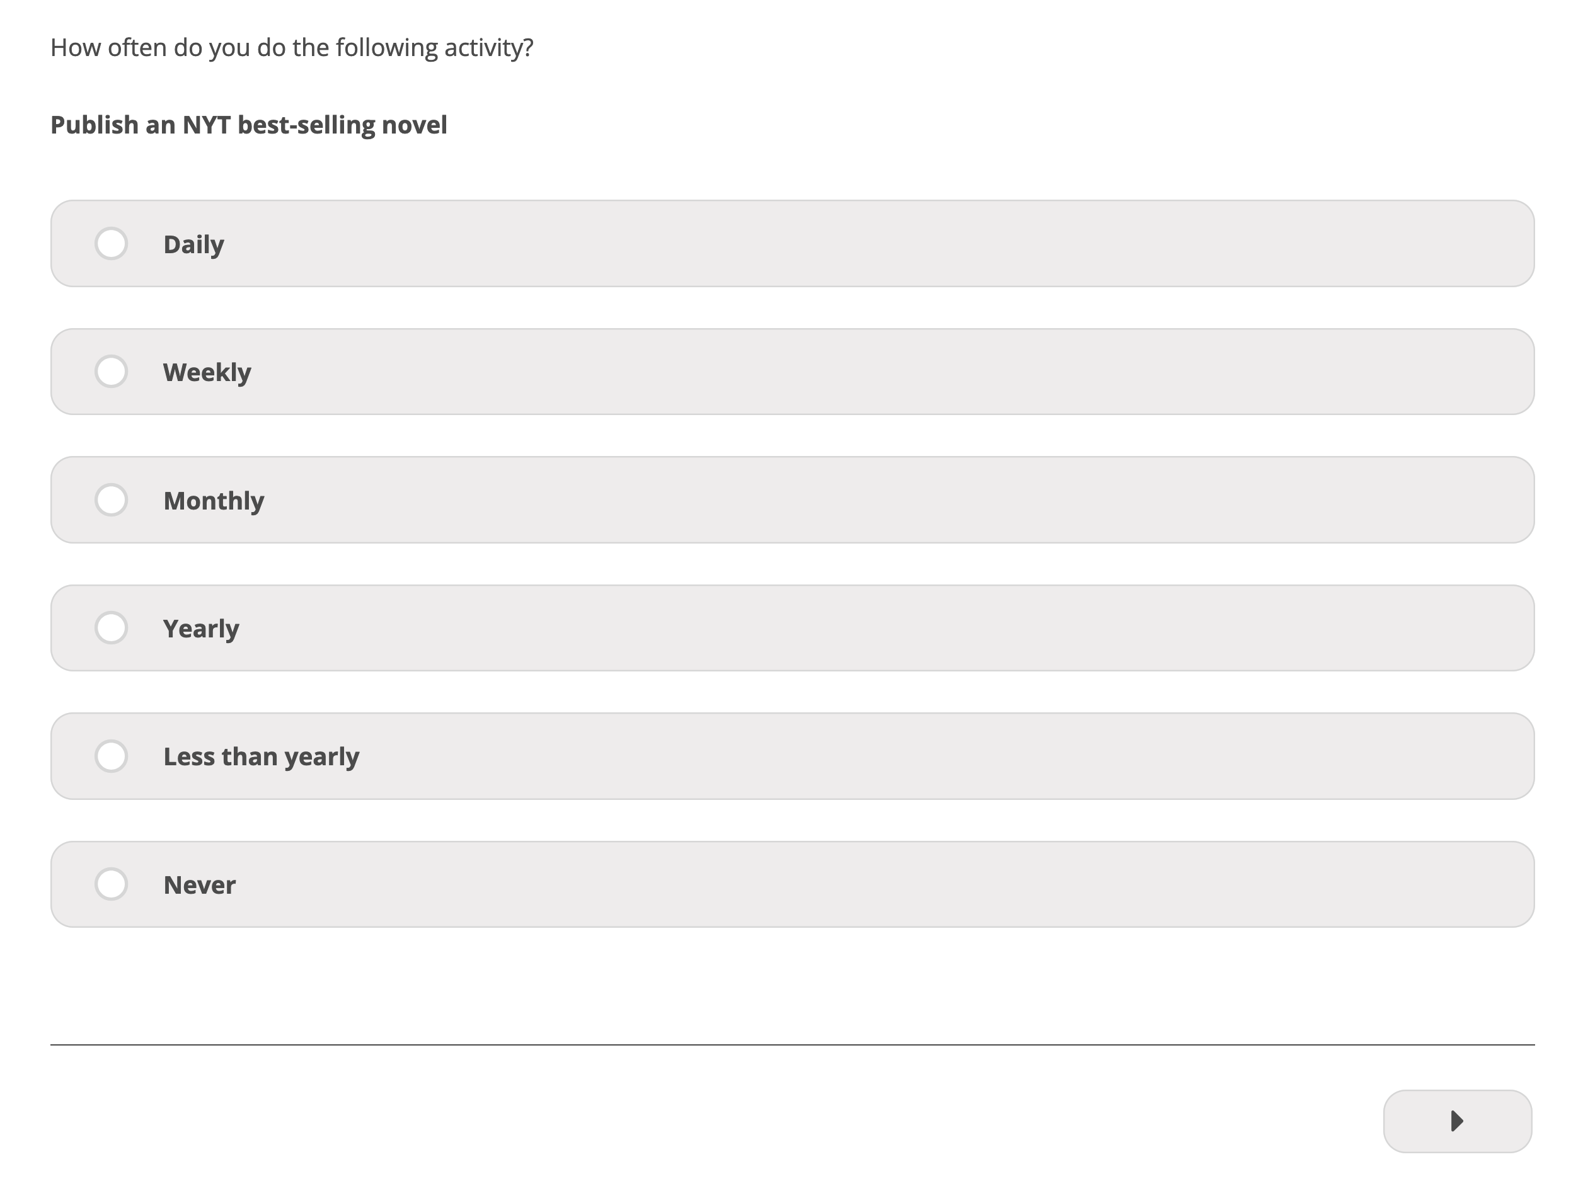
Task: Click the bold "Publish an NYT best-selling novel" heading
Action: (248, 125)
